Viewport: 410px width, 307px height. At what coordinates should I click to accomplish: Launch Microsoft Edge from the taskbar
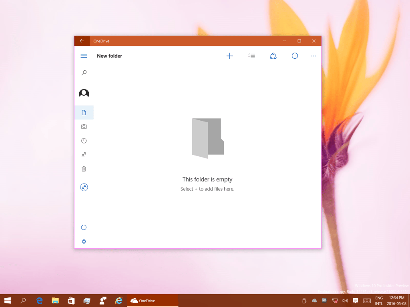(x=40, y=301)
